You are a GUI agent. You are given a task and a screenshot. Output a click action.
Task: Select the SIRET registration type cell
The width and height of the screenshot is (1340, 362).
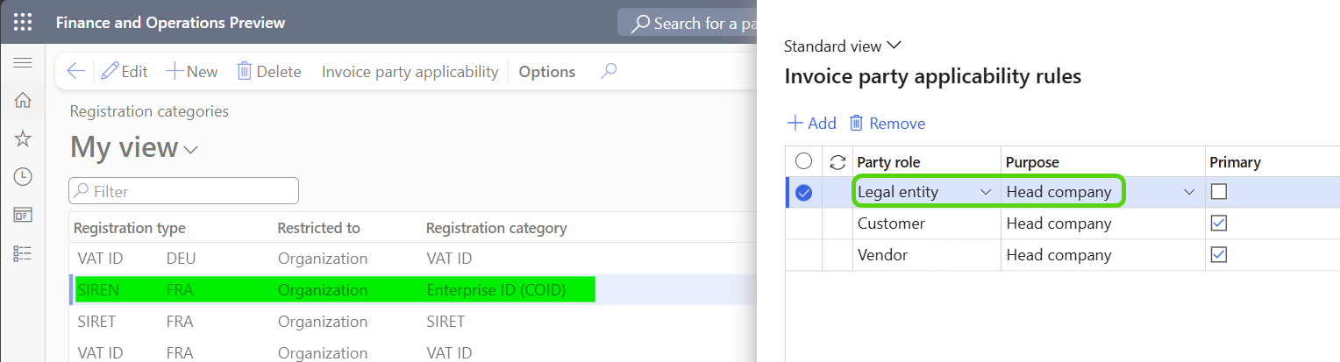(96, 322)
